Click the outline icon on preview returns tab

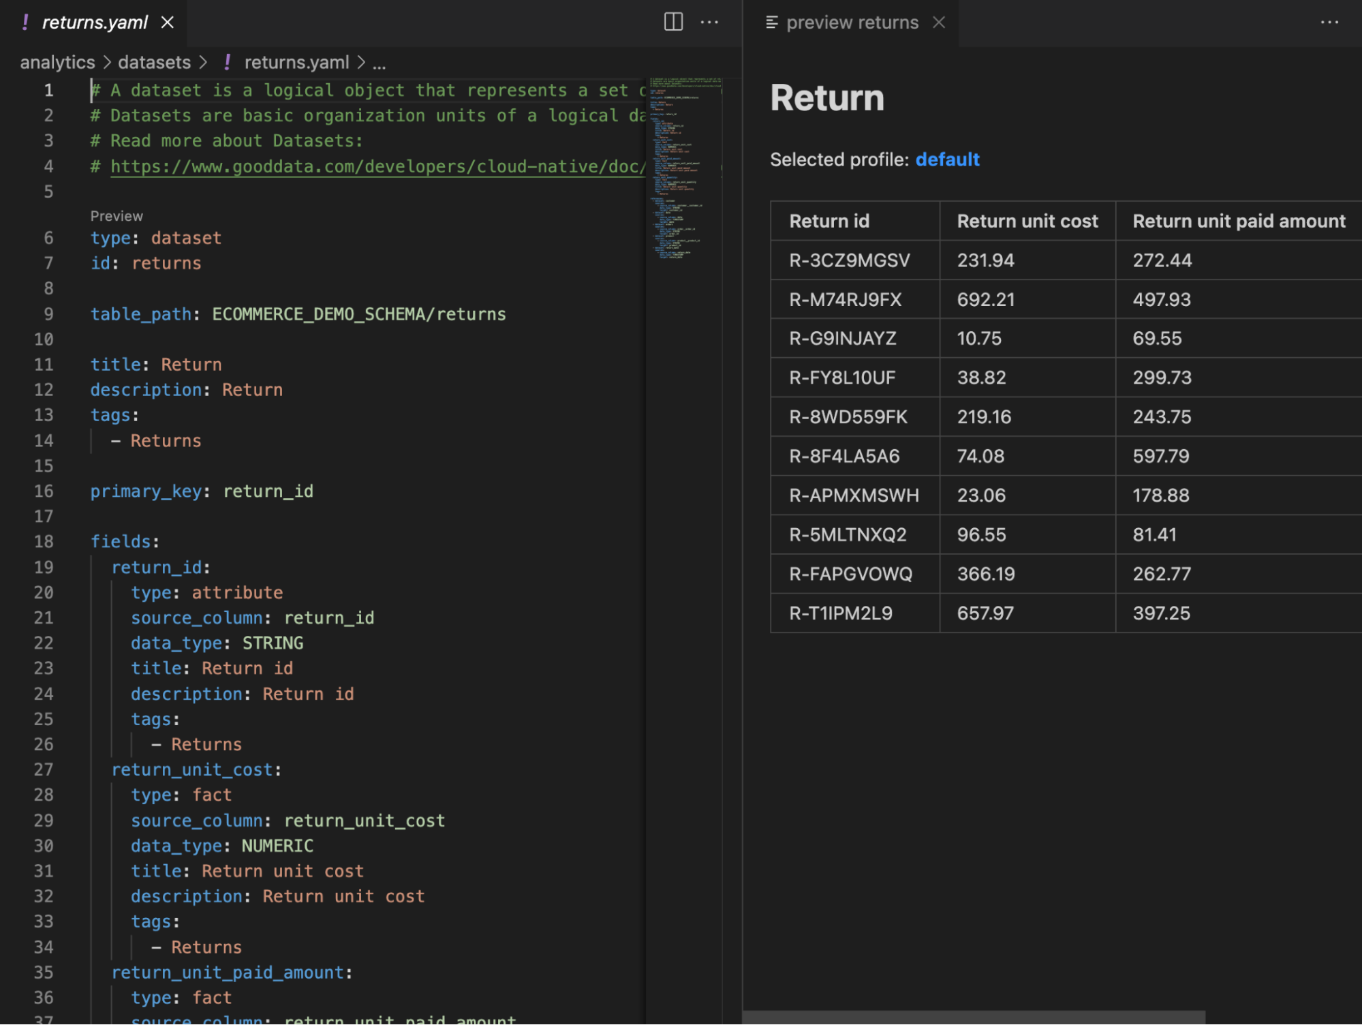pos(771,22)
